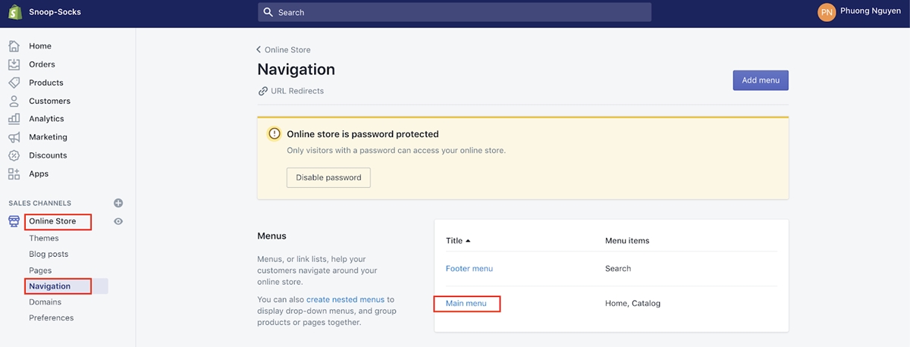Image resolution: width=910 pixels, height=347 pixels.
Task: Select Blog posts in the sidebar
Action: pos(49,255)
